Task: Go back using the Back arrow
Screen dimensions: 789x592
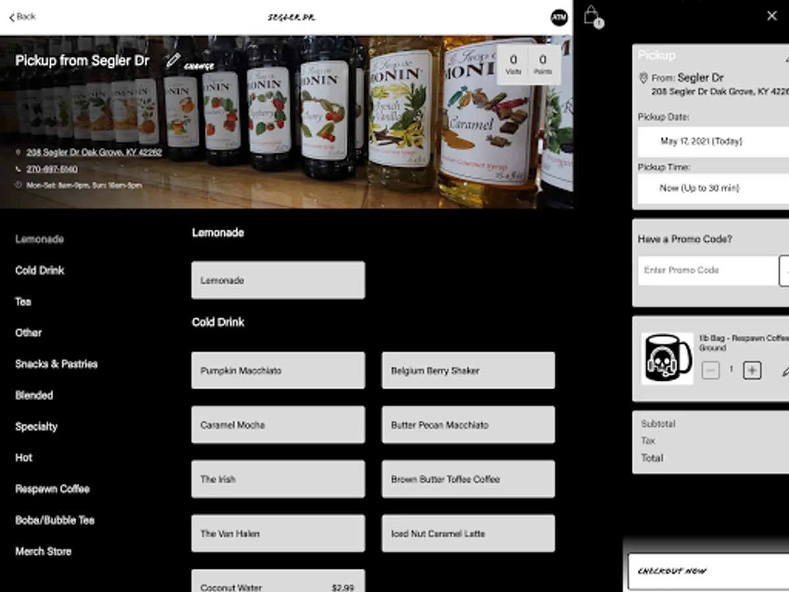Action: pos(22,16)
